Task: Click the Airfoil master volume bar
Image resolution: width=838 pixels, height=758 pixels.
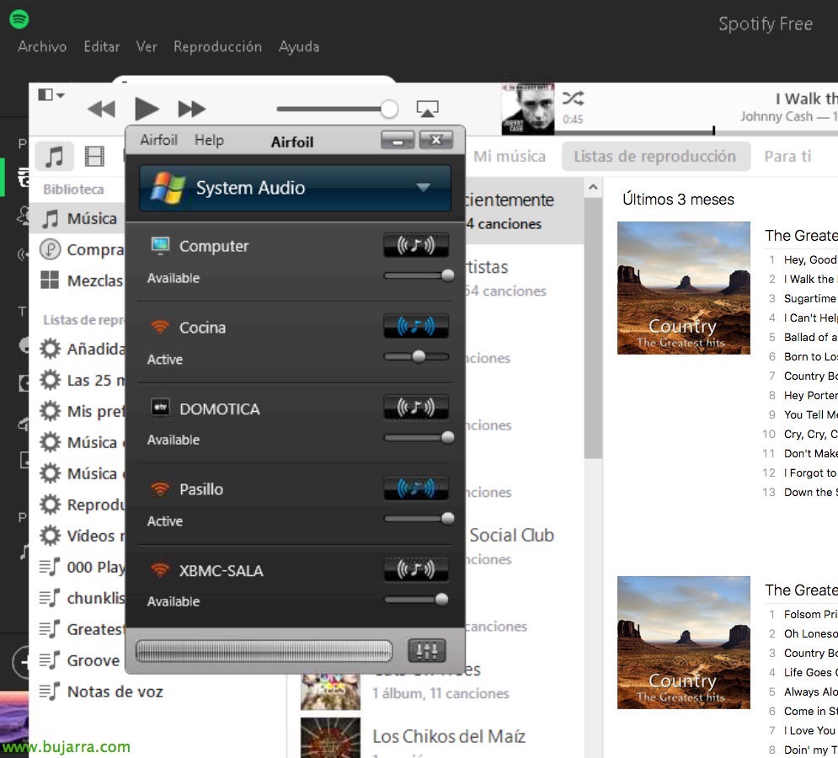Action: tap(264, 651)
